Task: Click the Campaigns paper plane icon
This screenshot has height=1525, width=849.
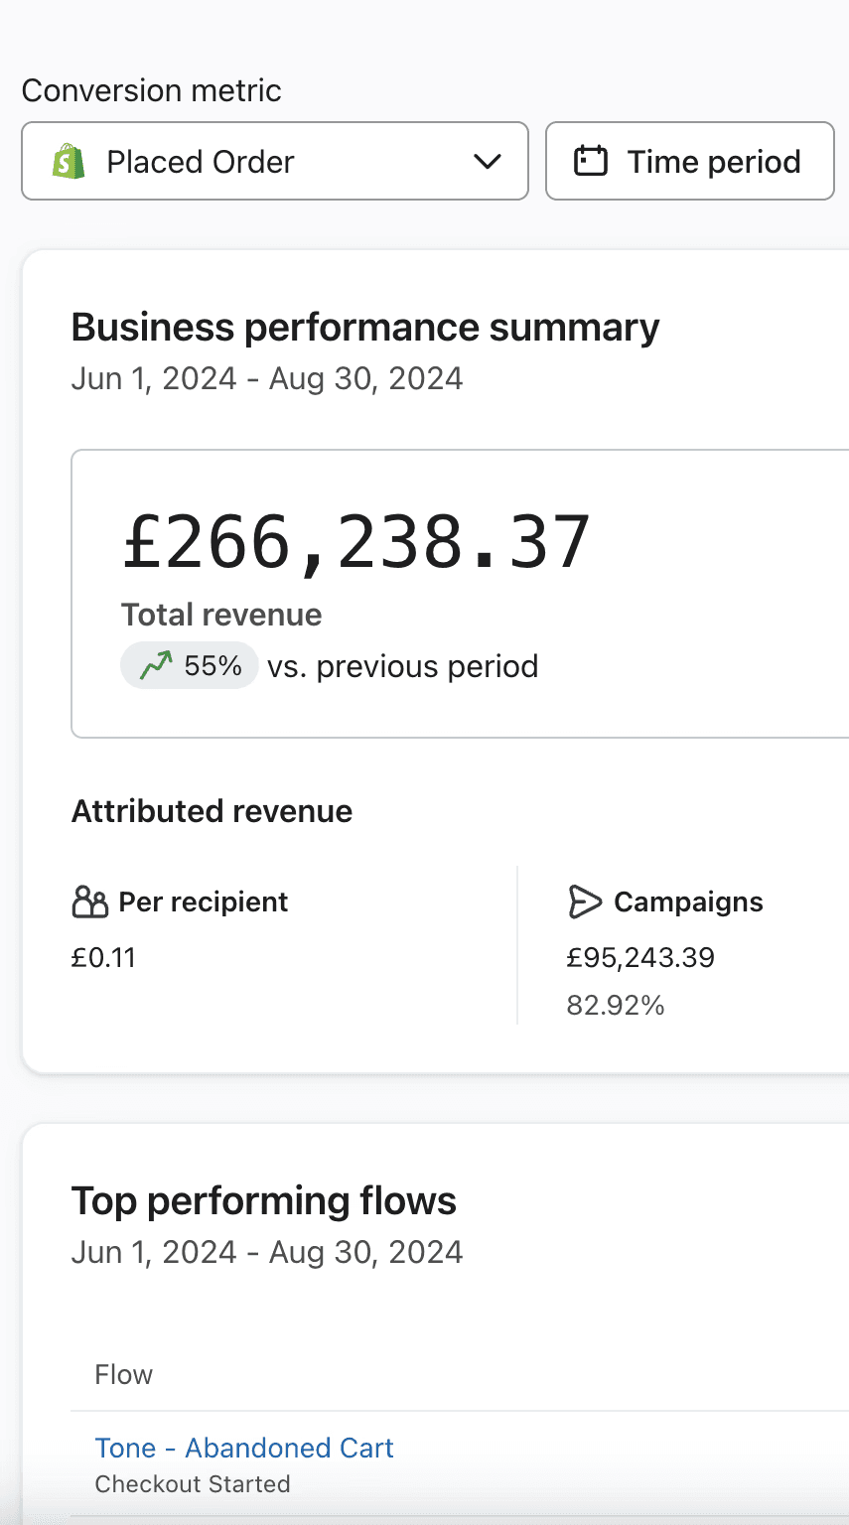Action: point(585,901)
